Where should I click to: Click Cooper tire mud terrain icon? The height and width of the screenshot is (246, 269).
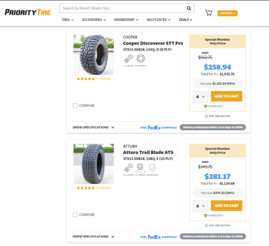(x=141, y=58)
